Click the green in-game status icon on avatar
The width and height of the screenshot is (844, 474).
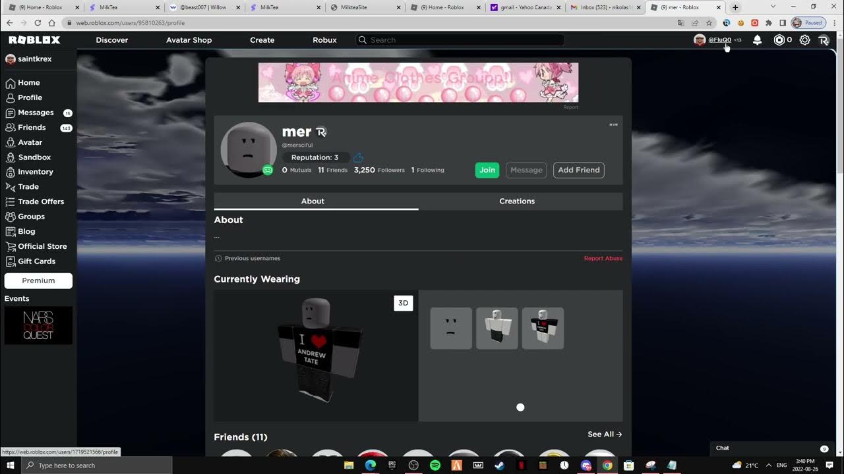[268, 170]
